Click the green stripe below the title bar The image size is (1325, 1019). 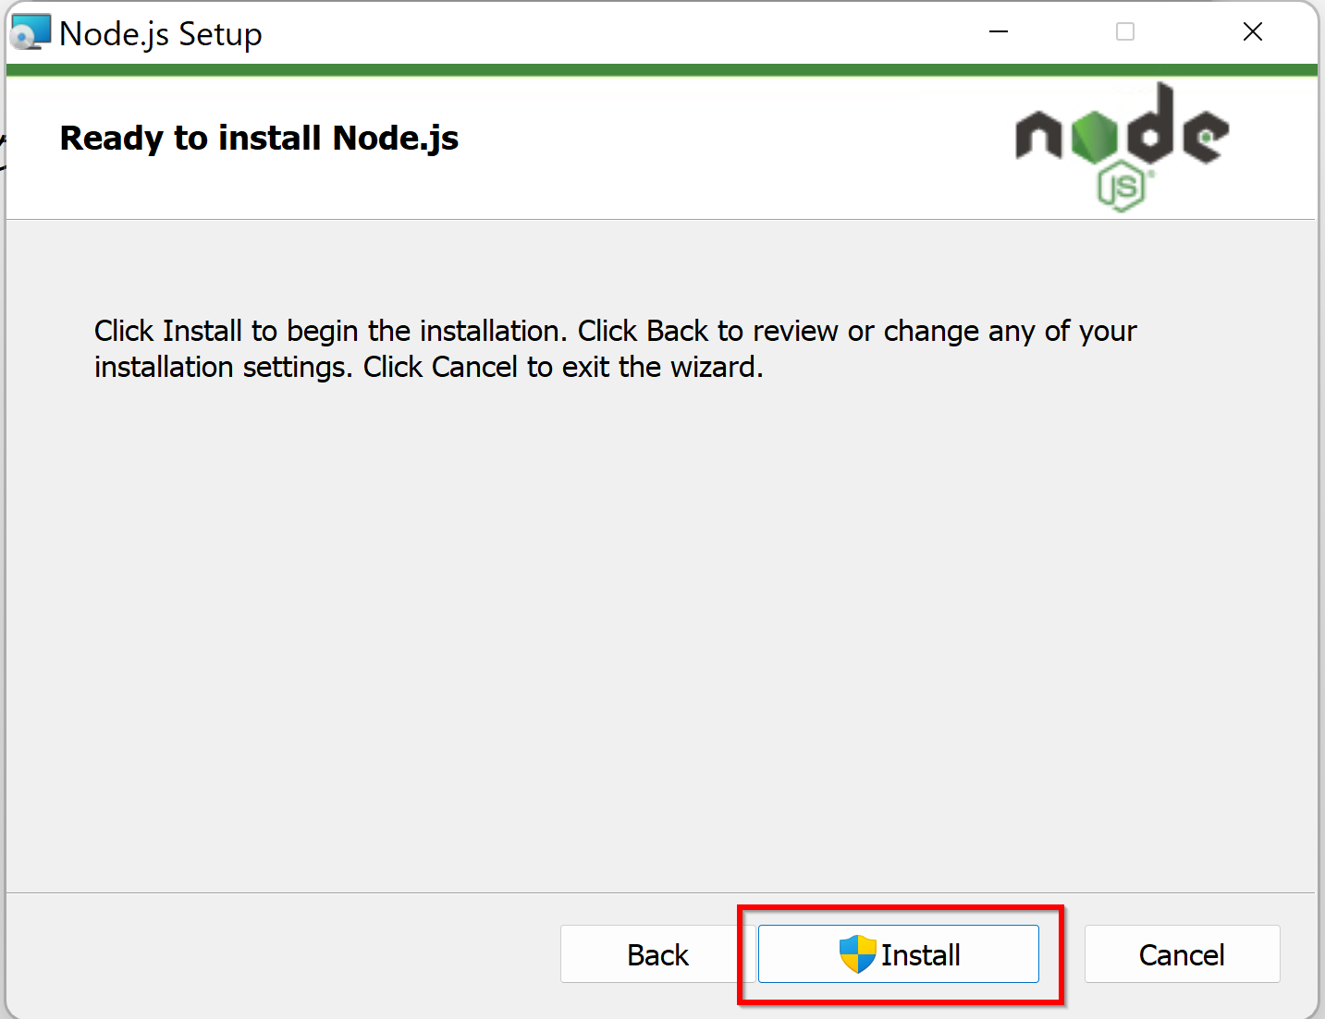(662, 70)
